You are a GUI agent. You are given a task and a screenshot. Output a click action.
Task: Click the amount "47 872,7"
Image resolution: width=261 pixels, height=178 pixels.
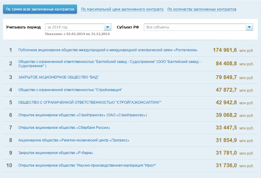tap(226, 90)
